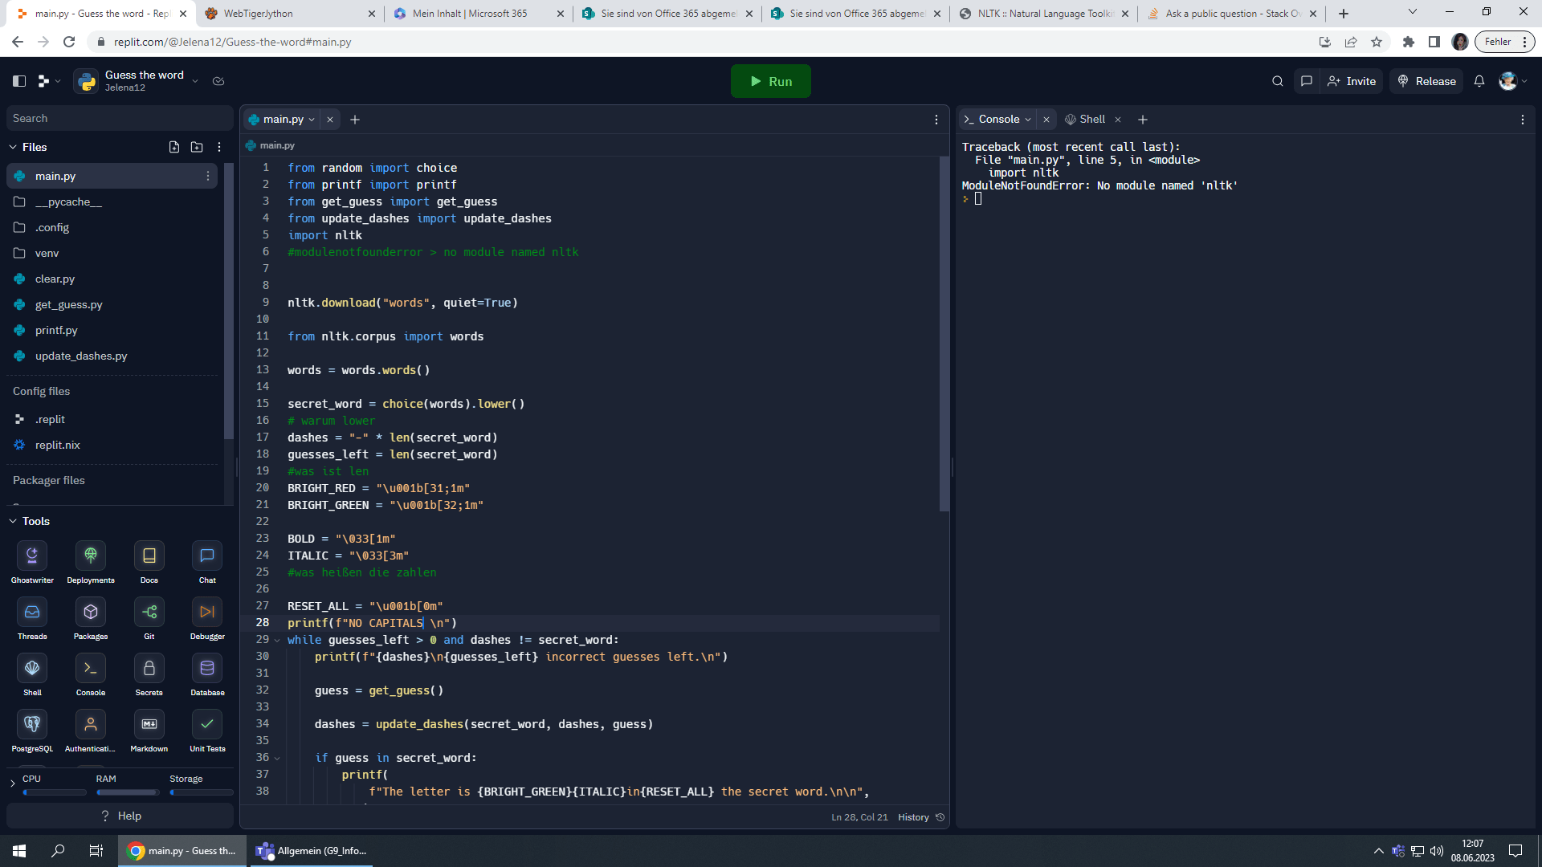The height and width of the screenshot is (867, 1542).
Task: Open the Database tool
Action: [x=207, y=668]
